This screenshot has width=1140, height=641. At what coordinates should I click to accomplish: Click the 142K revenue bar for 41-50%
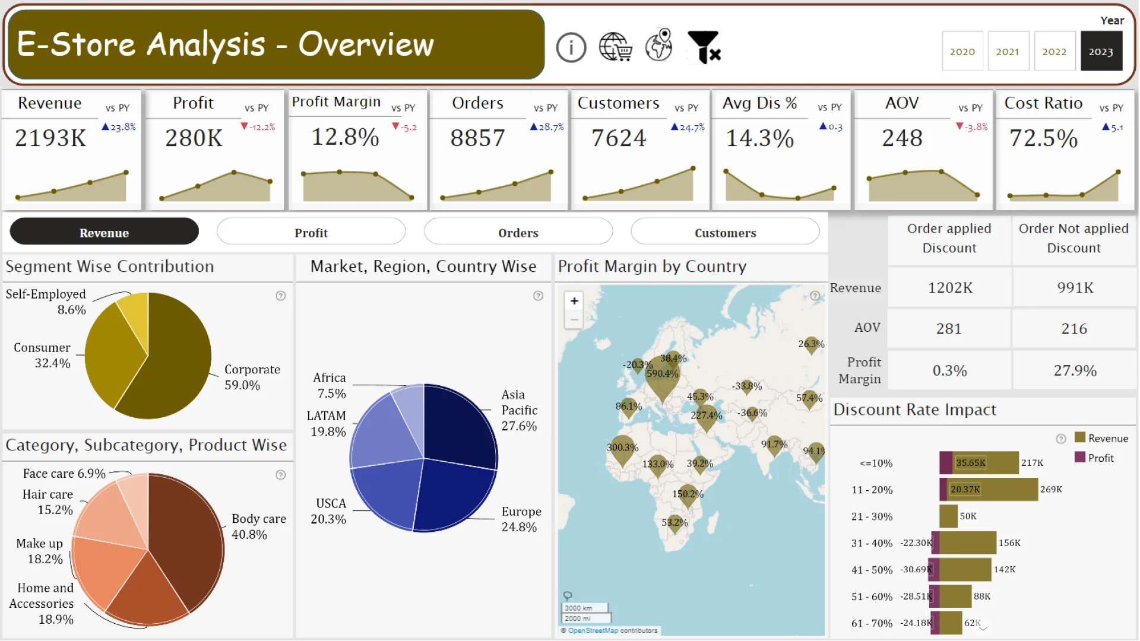pyautogui.click(x=965, y=570)
